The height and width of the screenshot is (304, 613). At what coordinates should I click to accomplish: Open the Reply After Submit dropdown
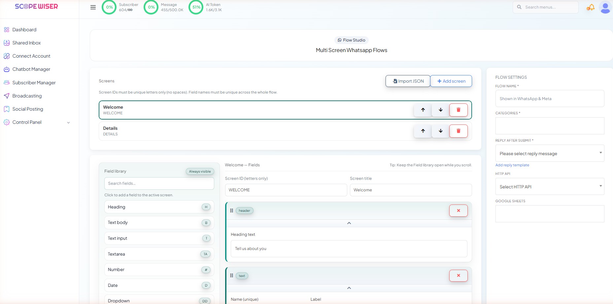point(550,153)
